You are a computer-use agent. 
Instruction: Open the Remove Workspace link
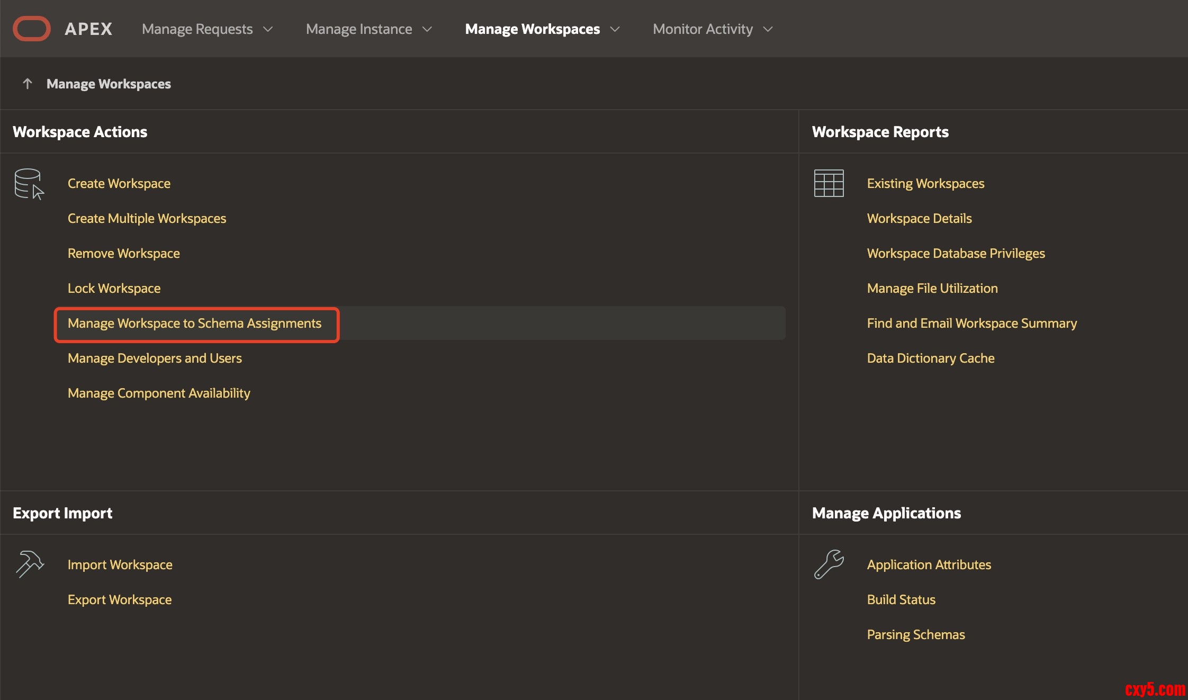click(x=123, y=253)
